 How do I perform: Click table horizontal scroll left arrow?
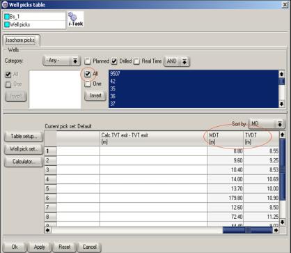(x=48, y=230)
